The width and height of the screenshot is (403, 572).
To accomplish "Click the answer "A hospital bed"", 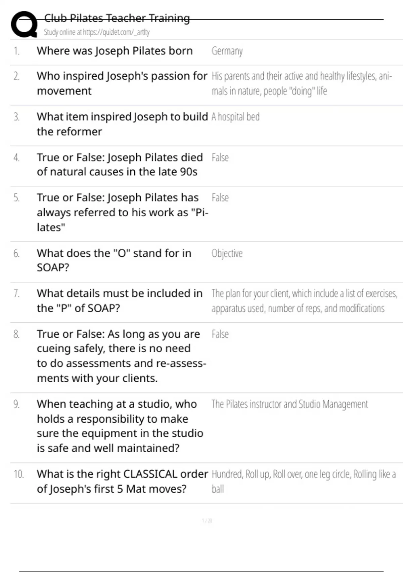I will (x=235, y=117).
